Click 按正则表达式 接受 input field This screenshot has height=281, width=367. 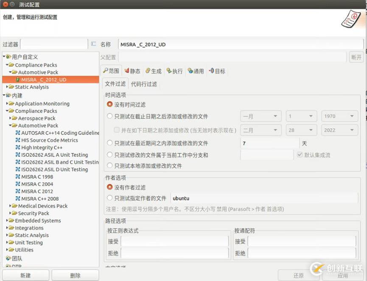pos(175,241)
